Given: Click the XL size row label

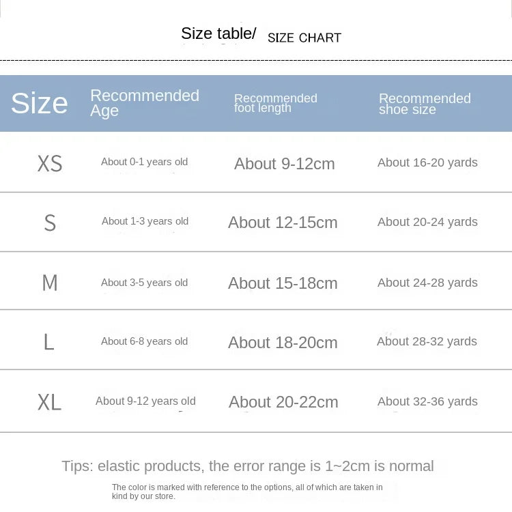Looking at the screenshot, I should (50, 402).
